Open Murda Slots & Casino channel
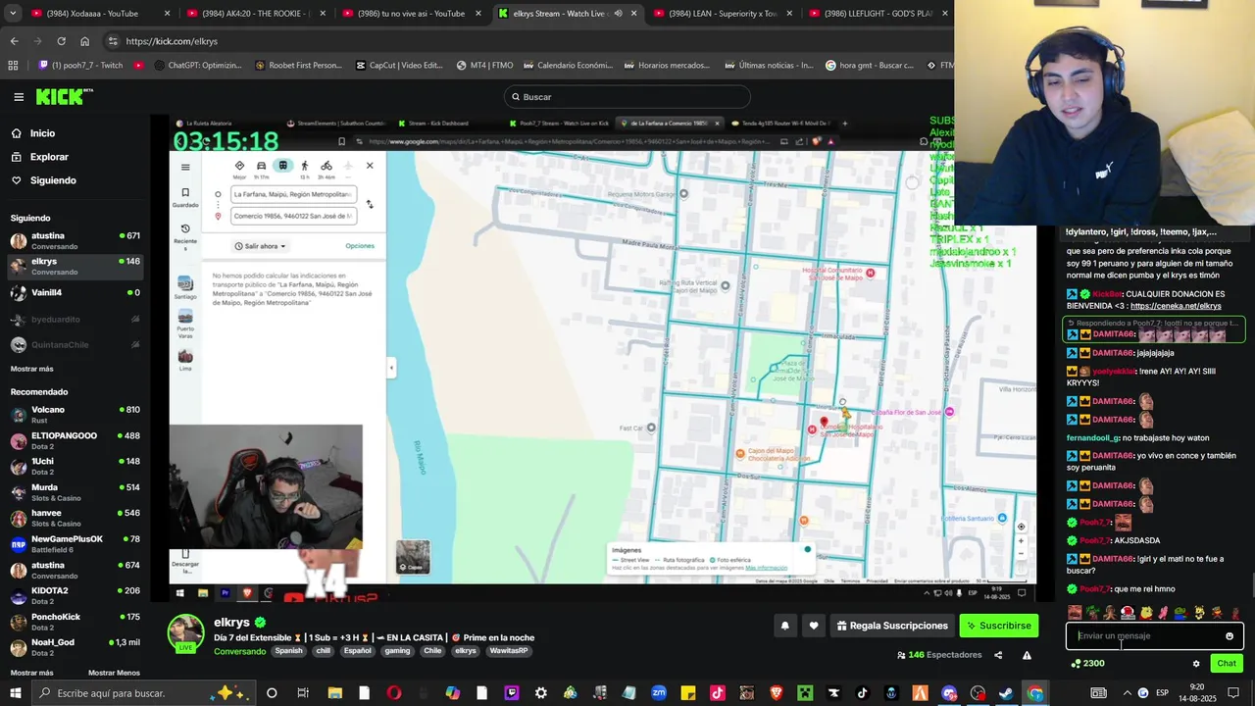This screenshot has width=1255, height=706. pos(75,492)
